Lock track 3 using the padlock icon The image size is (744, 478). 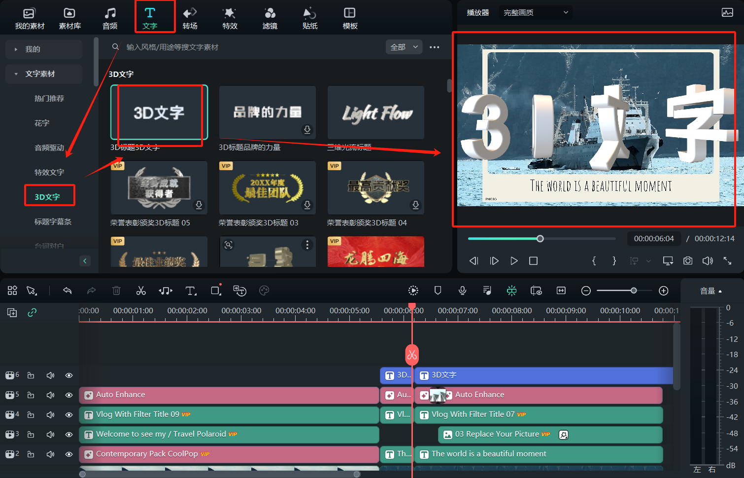(x=31, y=434)
